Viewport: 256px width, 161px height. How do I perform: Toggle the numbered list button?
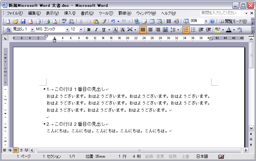pyautogui.click(x=186, y=30)
